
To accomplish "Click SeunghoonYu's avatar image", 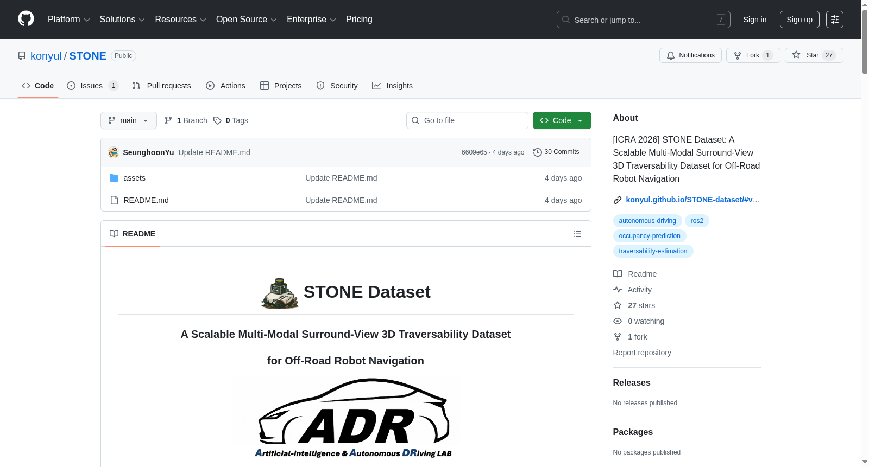I will (114, 152).
